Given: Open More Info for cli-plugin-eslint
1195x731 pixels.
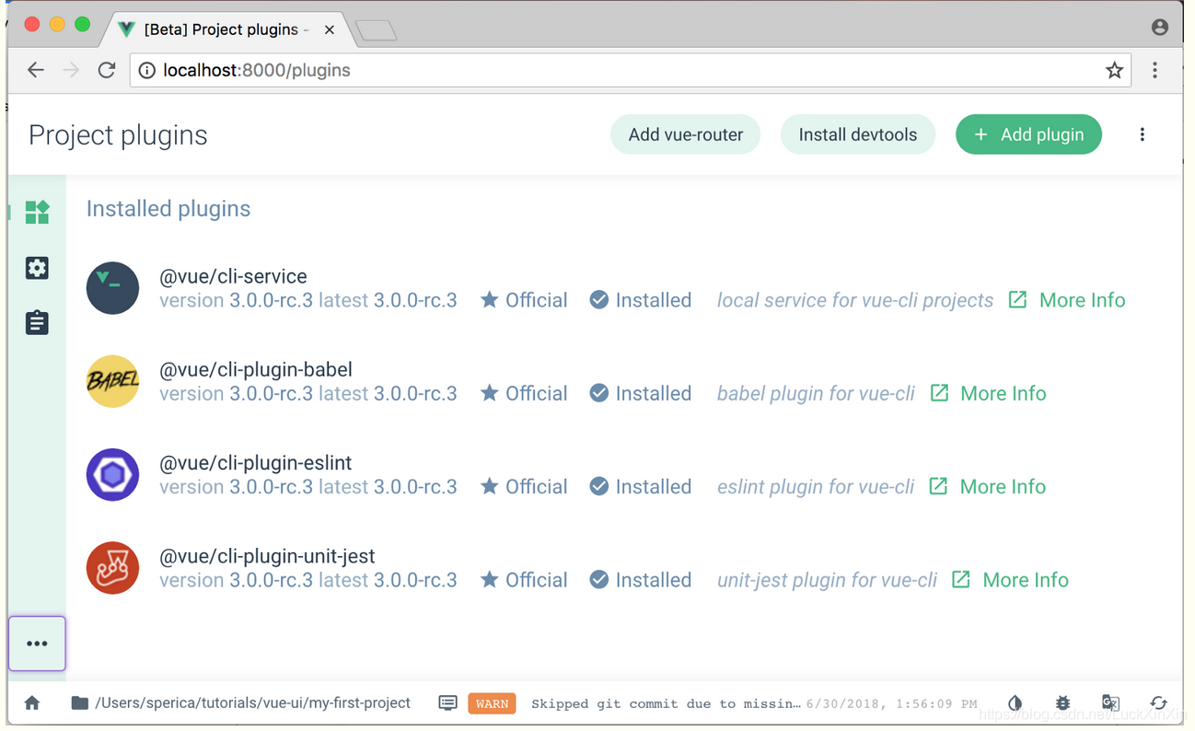Looking at the screenshot, I should (1003, 486).
